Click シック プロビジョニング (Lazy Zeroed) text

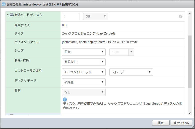click(88, 33)
